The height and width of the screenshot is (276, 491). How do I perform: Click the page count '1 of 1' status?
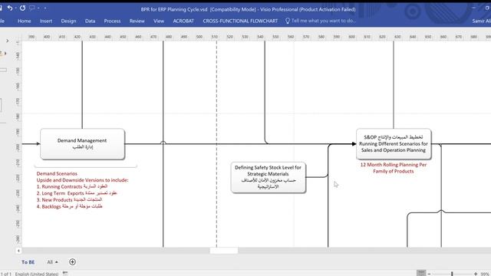(5, 274)
